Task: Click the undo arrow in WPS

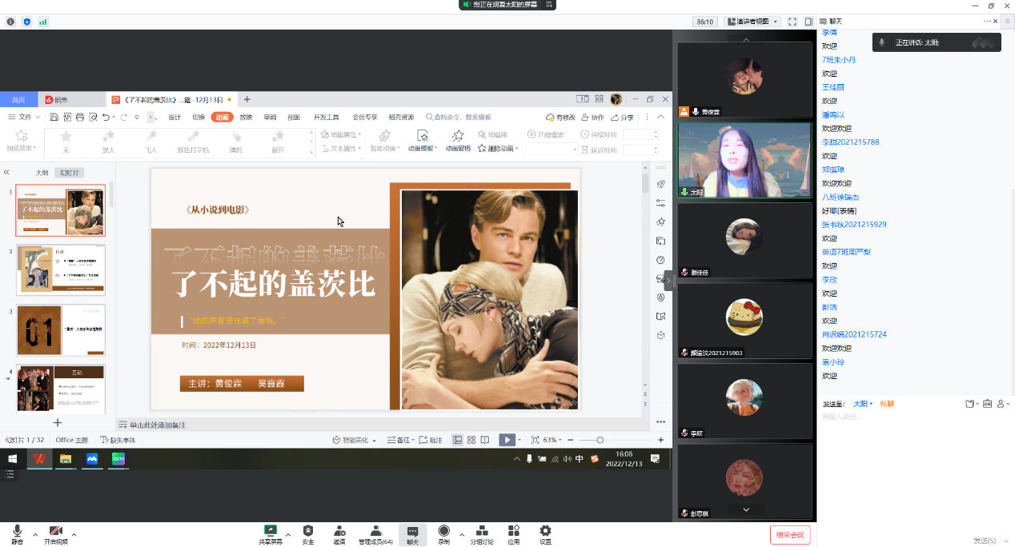Action: (106, 118)
